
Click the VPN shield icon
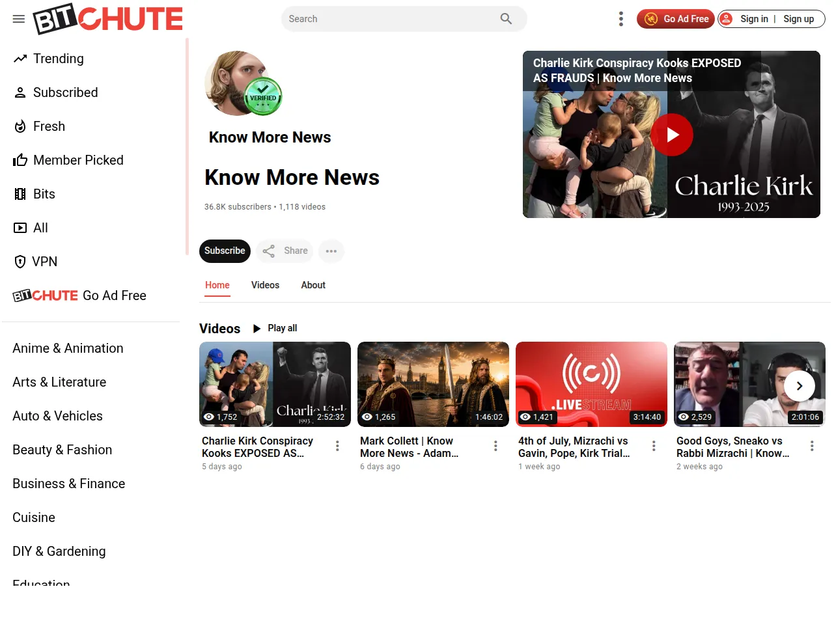click(20, 262)
